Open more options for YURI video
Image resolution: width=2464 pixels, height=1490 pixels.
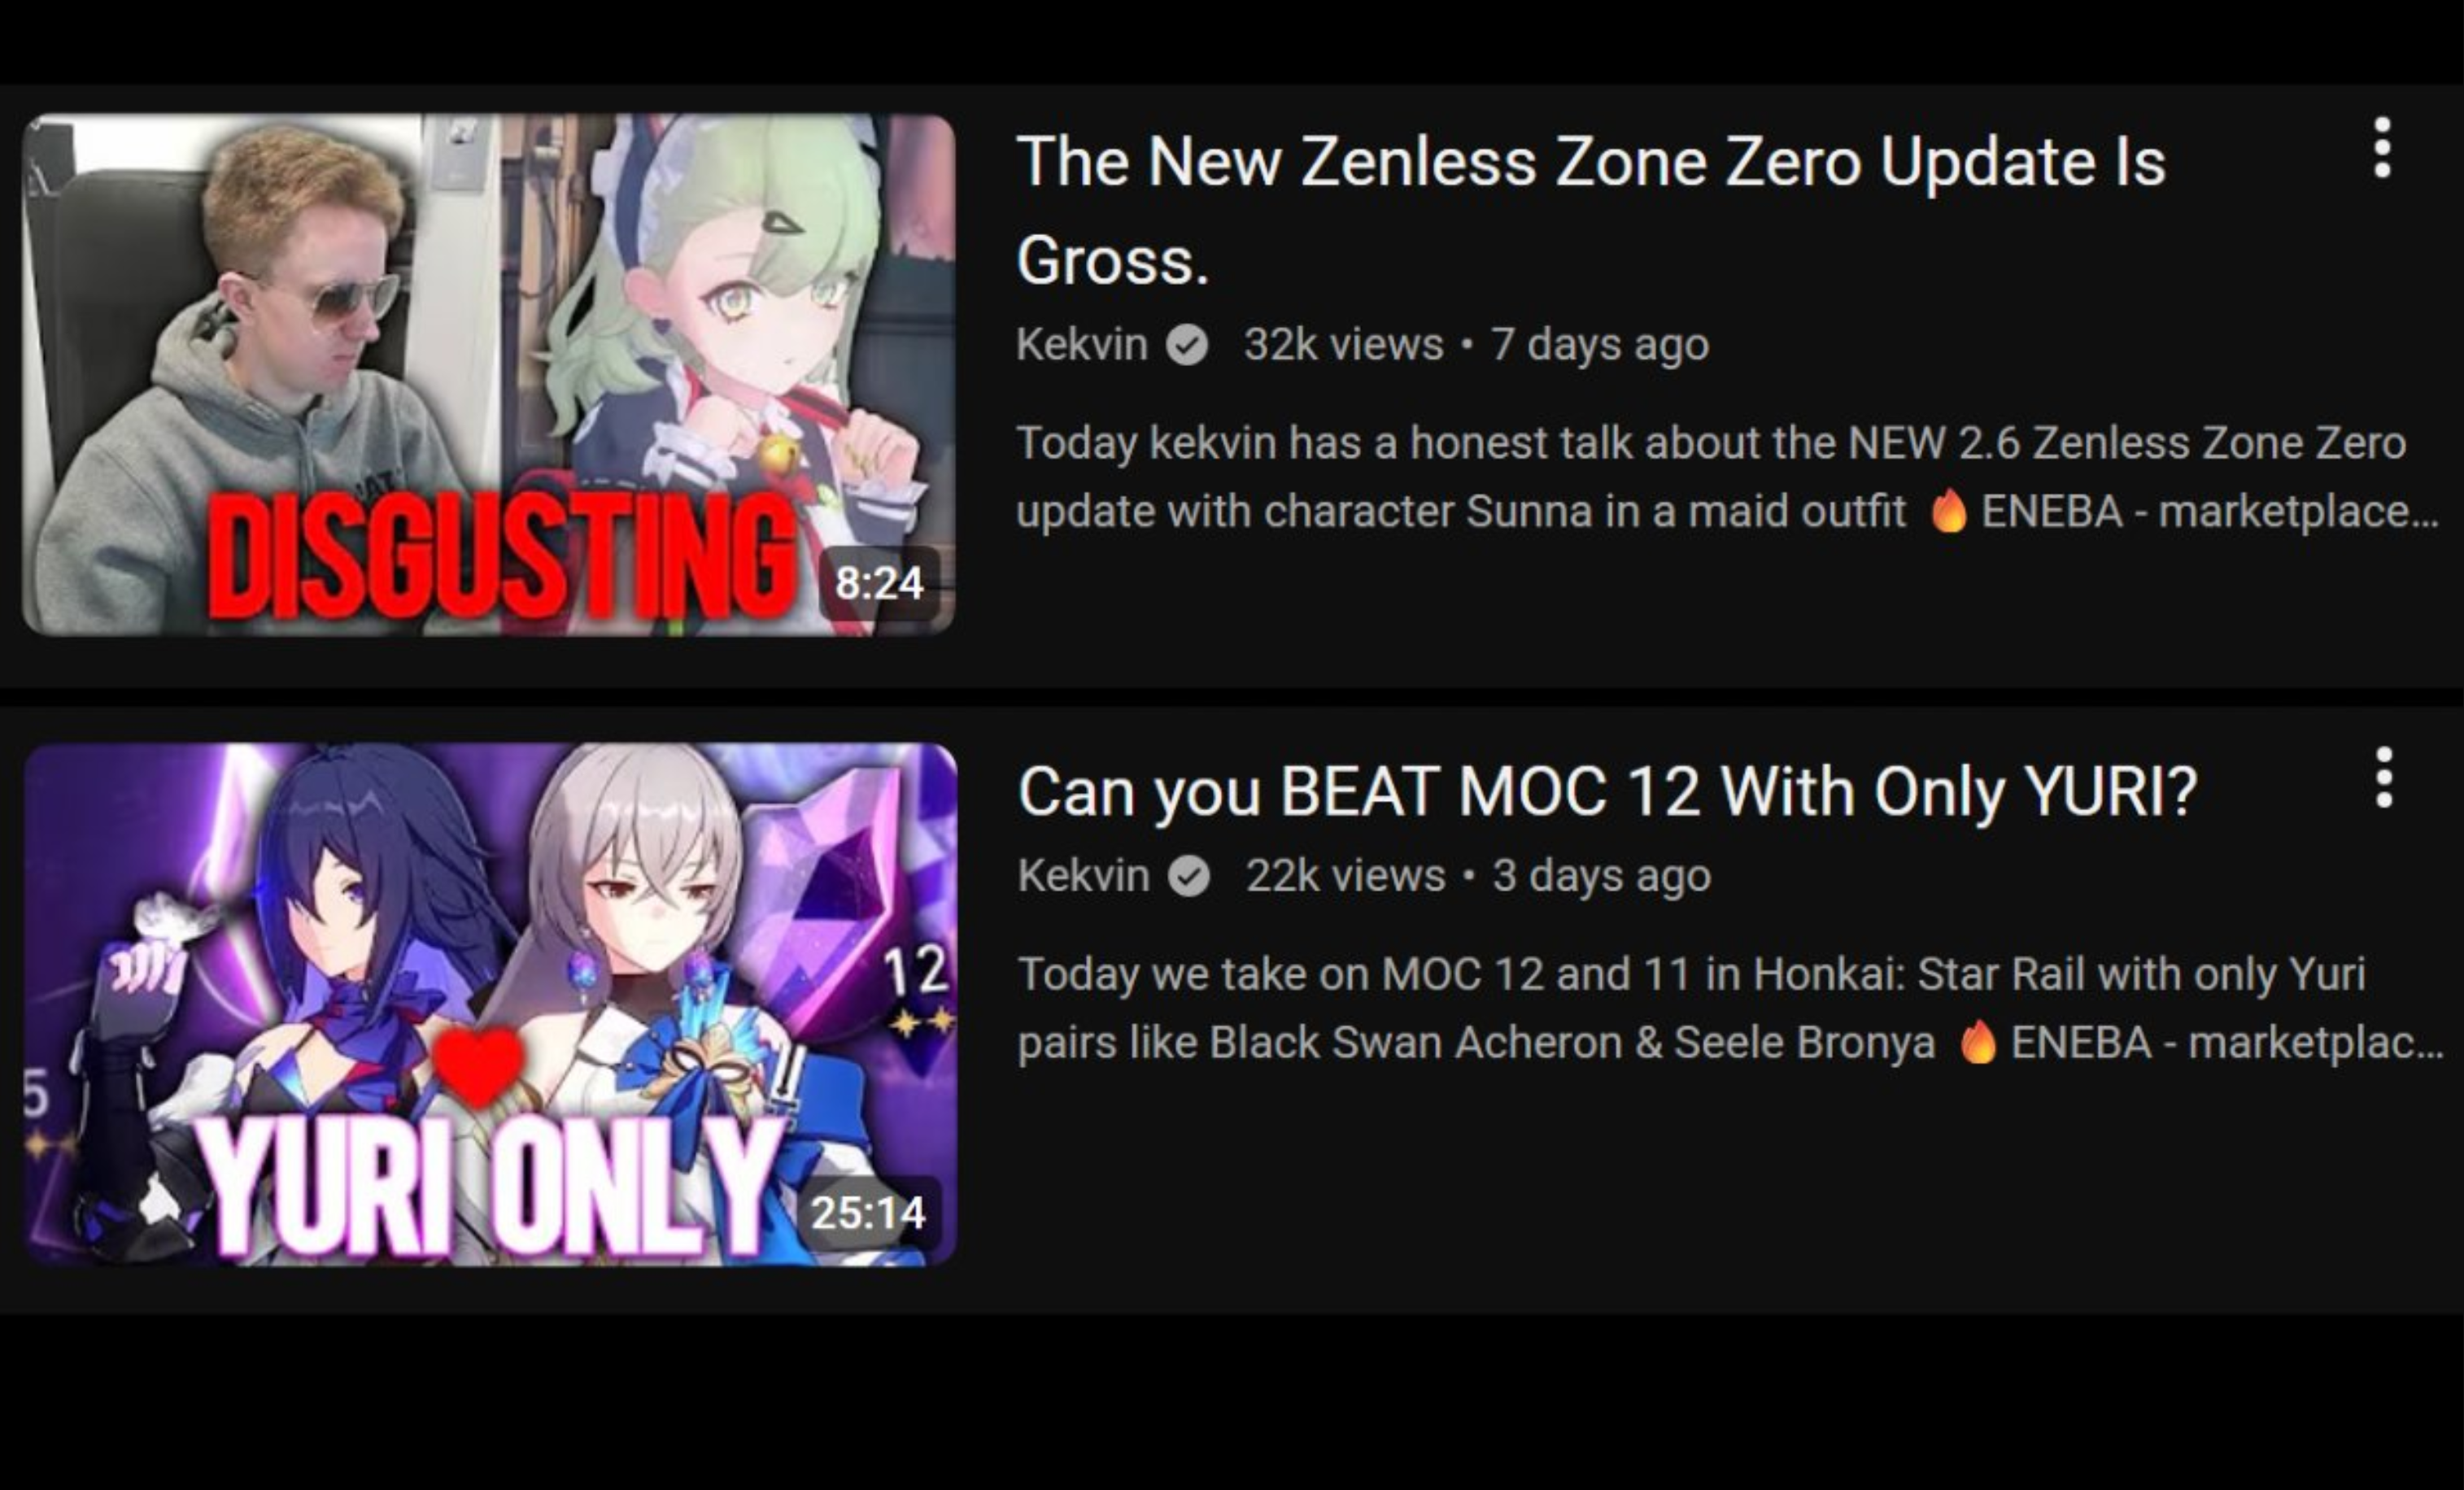[2384, 777]
